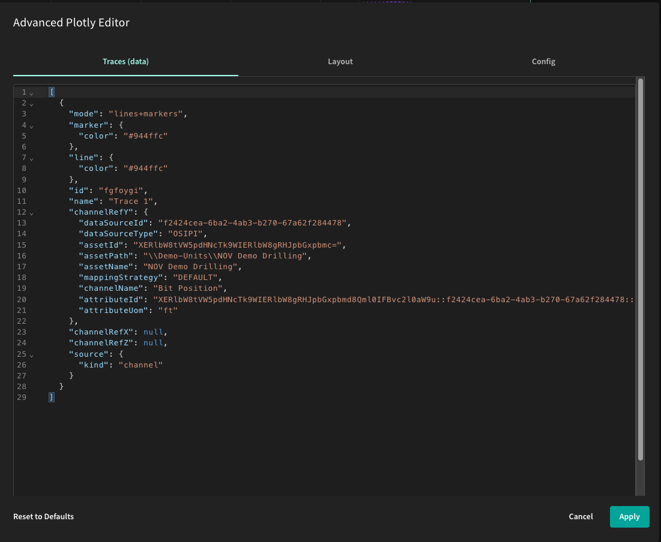
Task: Click the closing bracket on line 29
Action: click(x=52, y=397)
